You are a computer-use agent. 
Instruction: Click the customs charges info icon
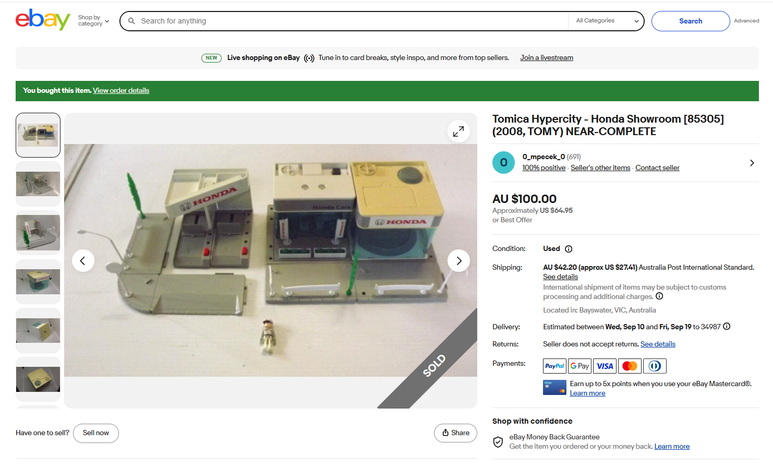point(659,296)
